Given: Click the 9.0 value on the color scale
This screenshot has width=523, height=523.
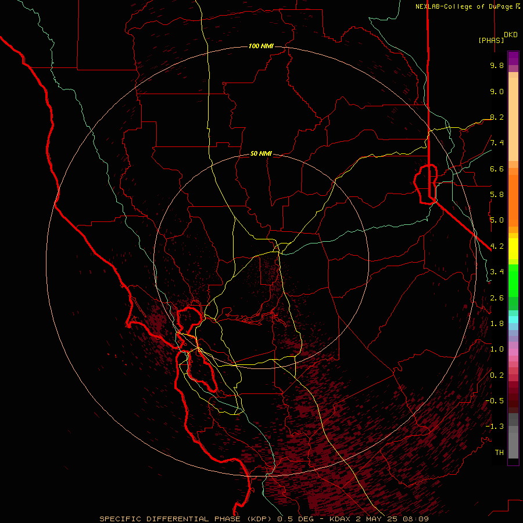Looking at the screenshot, I should (497, 91).
